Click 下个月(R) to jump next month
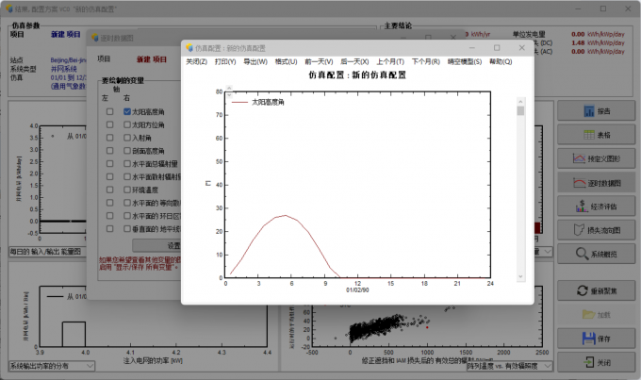The width and height of the screenshot is (641, 380). pyautogui.click(x=425, y=62)
